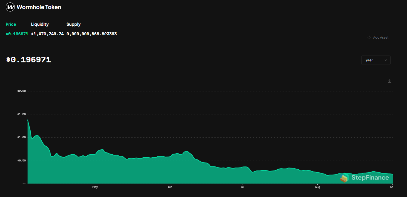Click the star icon beside Add Asset
Screen dimensions: 407x197
pos(369,37)
